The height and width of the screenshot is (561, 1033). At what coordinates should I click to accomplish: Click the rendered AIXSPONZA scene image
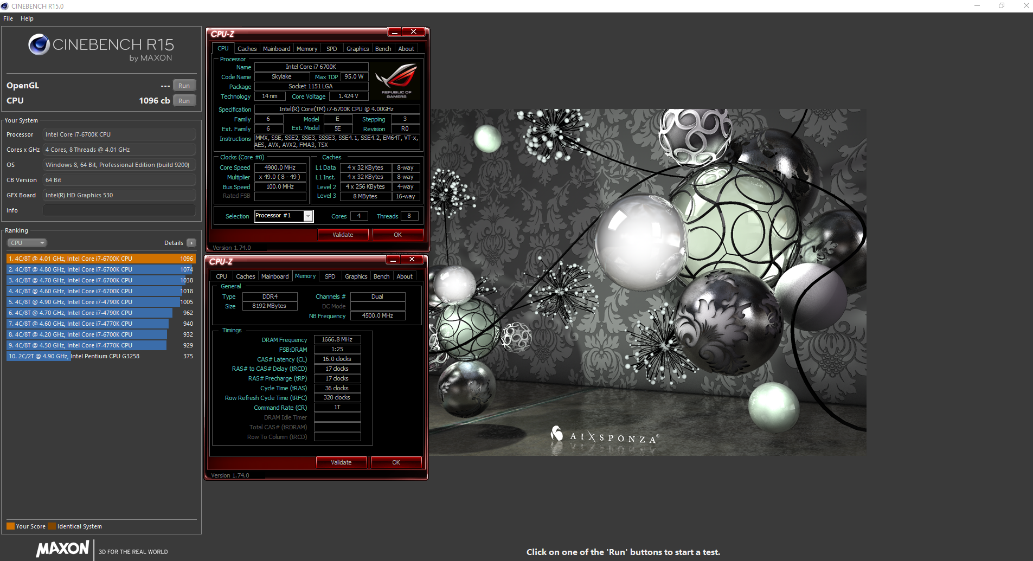pyautogui.click(x=647, y=282)
